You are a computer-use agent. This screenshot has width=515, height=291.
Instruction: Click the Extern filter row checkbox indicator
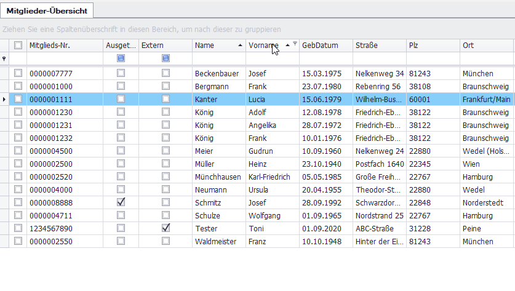pos(166,58)
